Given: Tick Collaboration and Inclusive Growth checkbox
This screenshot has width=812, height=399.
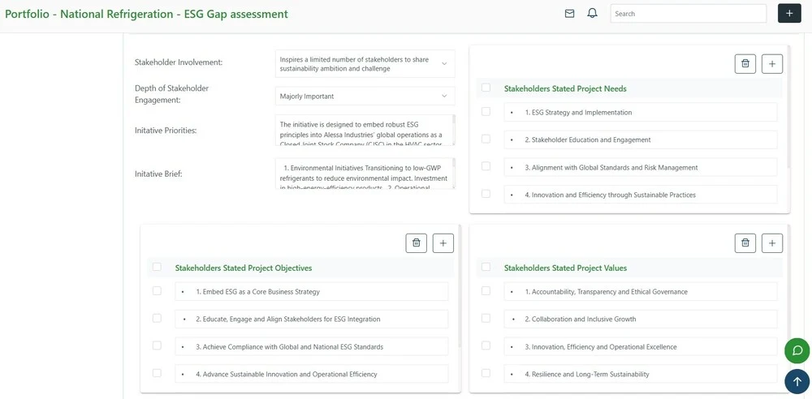Looking at the screenshot, I should click(486, 319).
